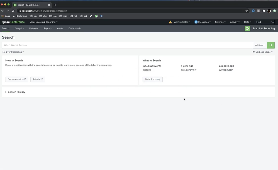Click the 329,592 Events count
This screenshot has width=278, height=170.
click(152, 66)
